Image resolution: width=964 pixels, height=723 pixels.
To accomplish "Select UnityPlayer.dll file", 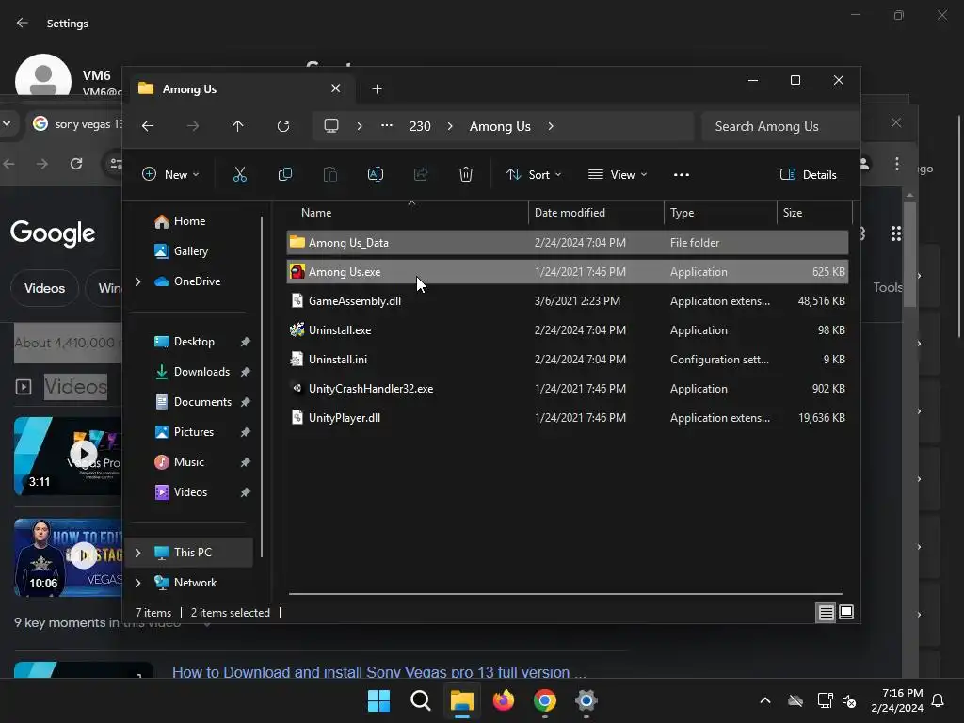I will tap(568, 418).
